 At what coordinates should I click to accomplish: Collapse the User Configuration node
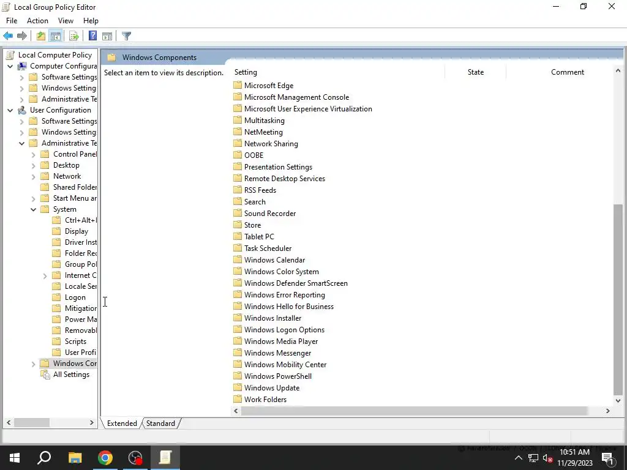pyautogui.click(x=10, y=110)
